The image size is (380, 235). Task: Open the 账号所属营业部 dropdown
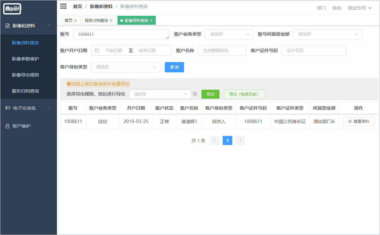pos(328,34)
